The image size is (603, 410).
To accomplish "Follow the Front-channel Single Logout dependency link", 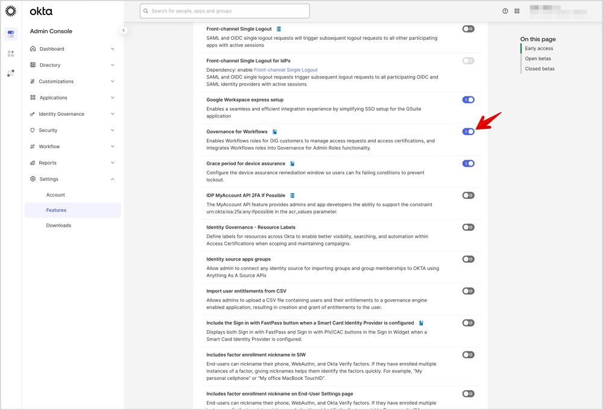I will [x=285, y=70].
